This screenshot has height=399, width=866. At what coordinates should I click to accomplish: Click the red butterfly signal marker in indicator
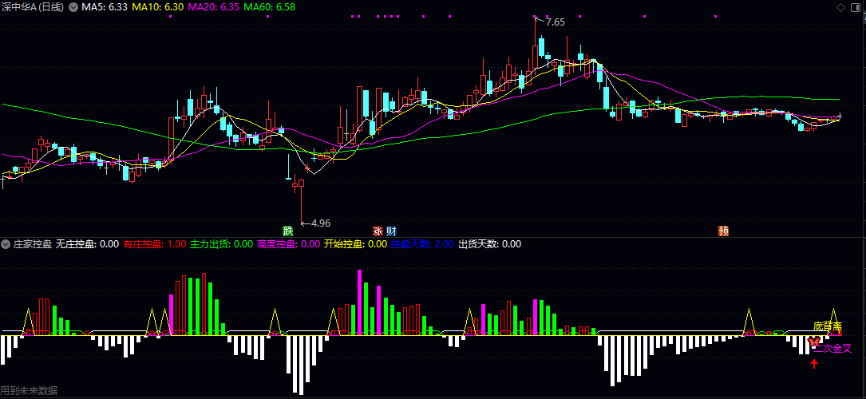coord(813,342)
